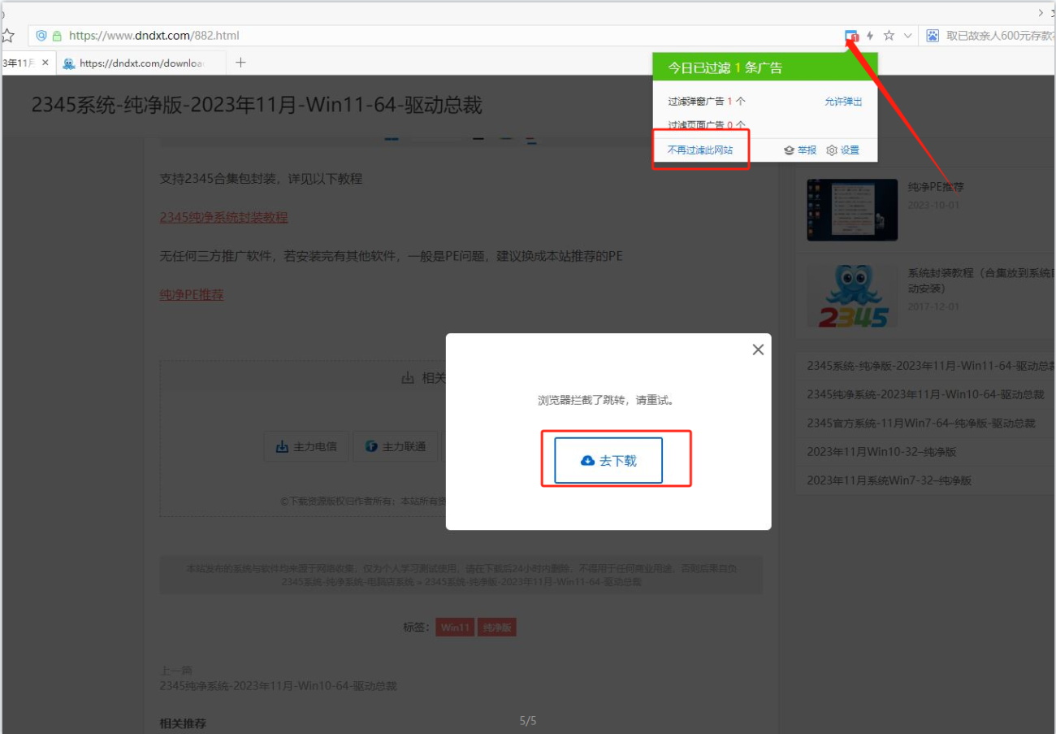Open sidebar 系统封装教程 article title

click(x=981, y=280)
